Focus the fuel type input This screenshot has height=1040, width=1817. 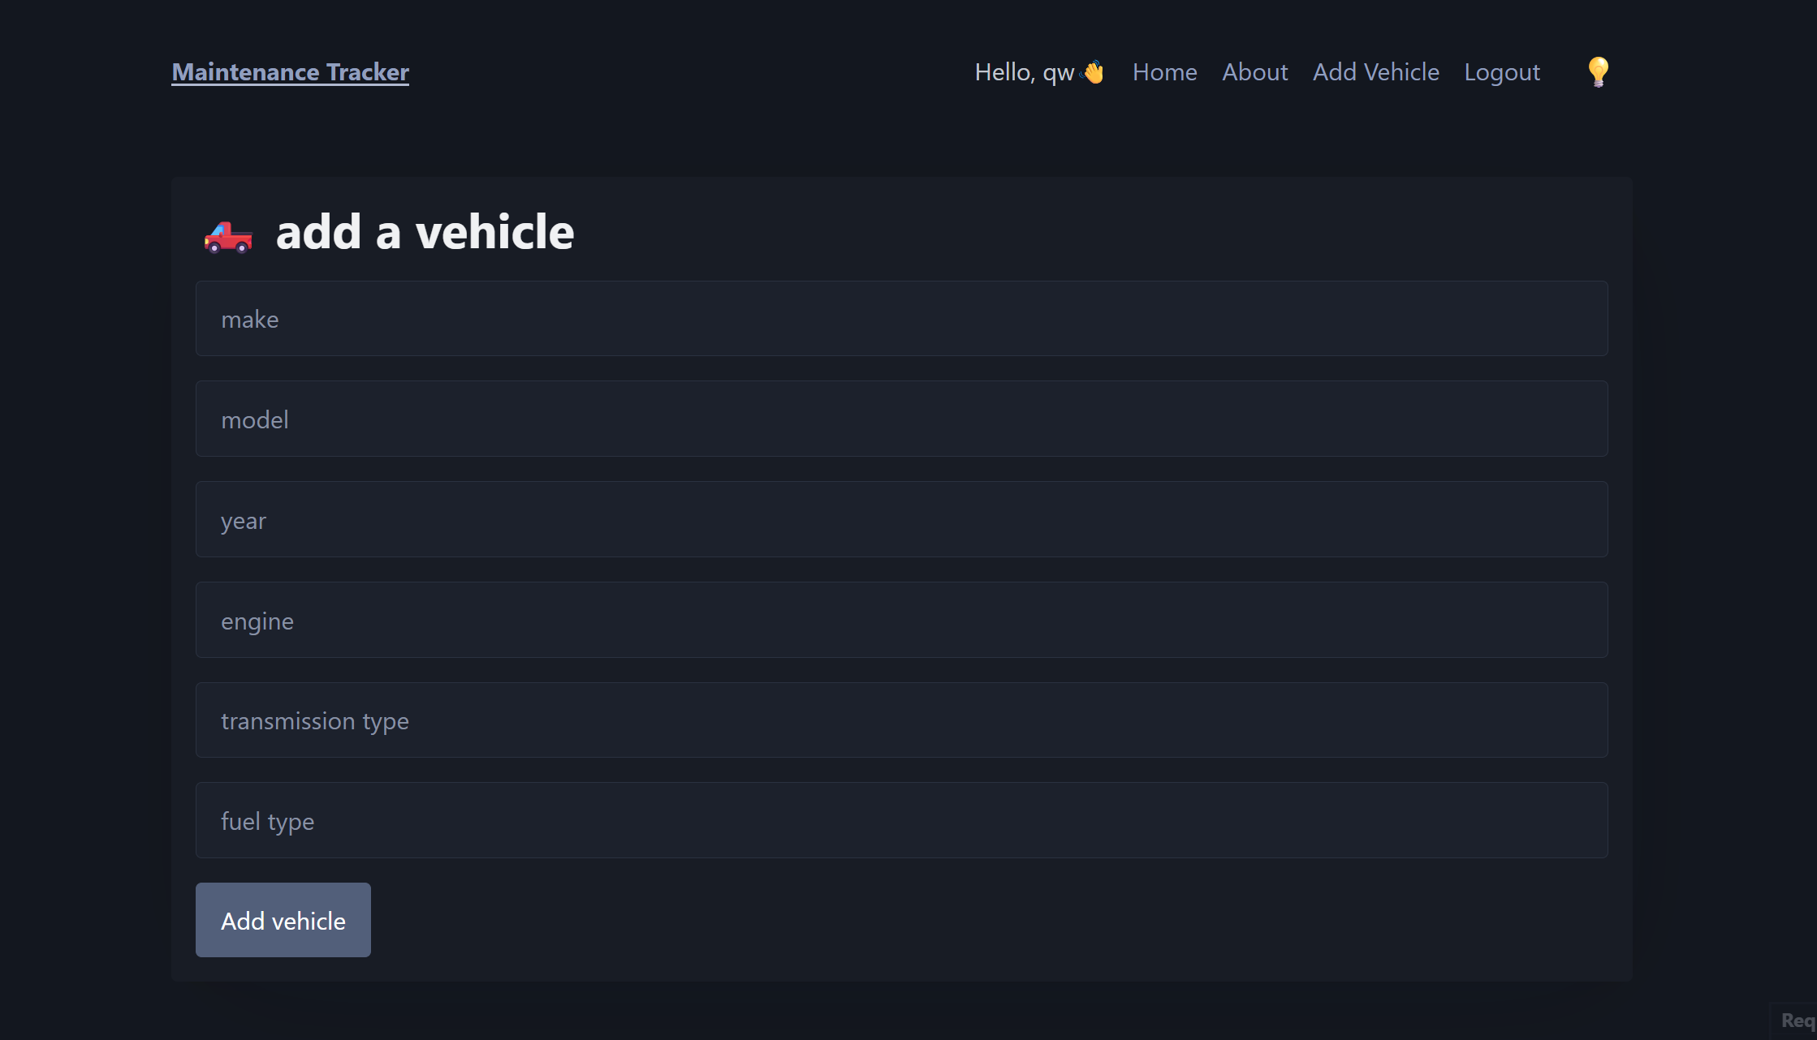click(901, 821)
